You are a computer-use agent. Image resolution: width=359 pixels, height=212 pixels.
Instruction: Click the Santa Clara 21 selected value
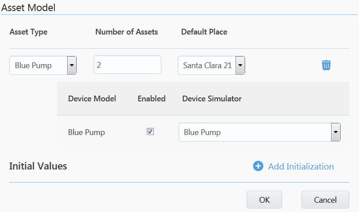207,66
